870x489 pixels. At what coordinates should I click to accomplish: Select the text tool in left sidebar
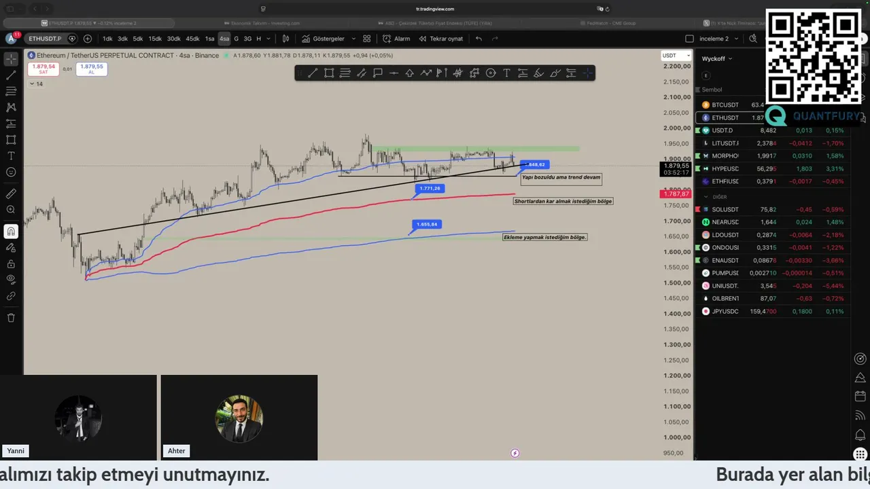click(x=11, y=156)
